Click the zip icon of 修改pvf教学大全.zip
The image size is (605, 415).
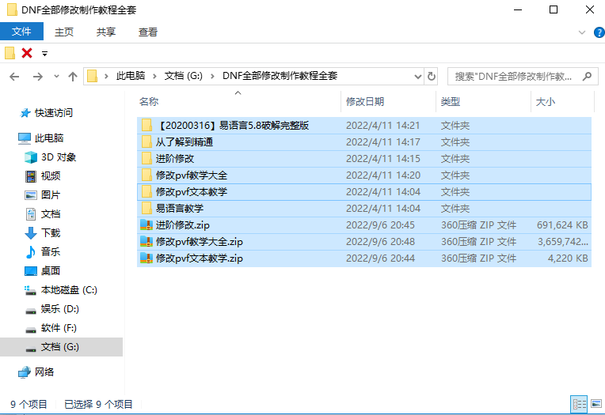tap(146, 241)
